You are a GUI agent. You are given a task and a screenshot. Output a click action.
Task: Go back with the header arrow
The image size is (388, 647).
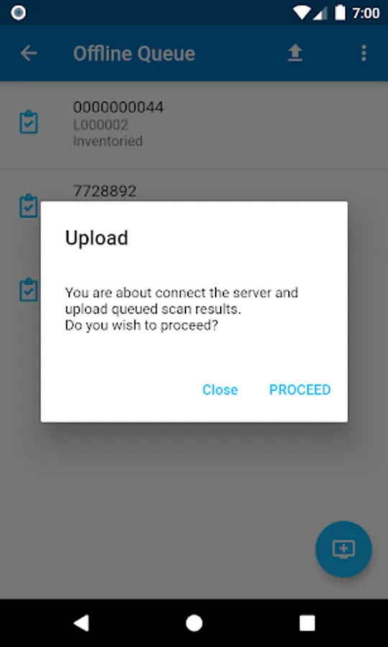coord(29,53)
